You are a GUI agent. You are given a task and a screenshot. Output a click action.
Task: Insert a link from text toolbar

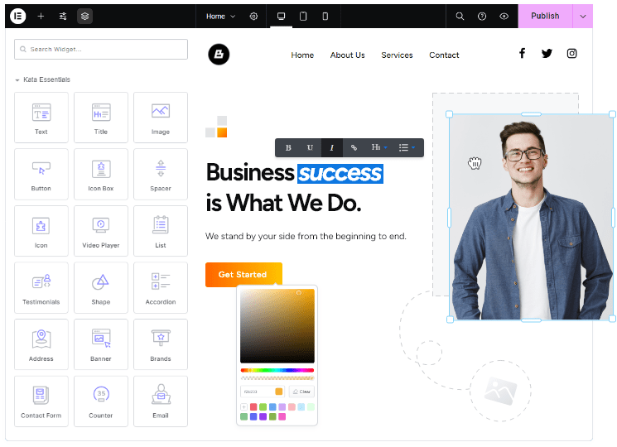point(354,147)
